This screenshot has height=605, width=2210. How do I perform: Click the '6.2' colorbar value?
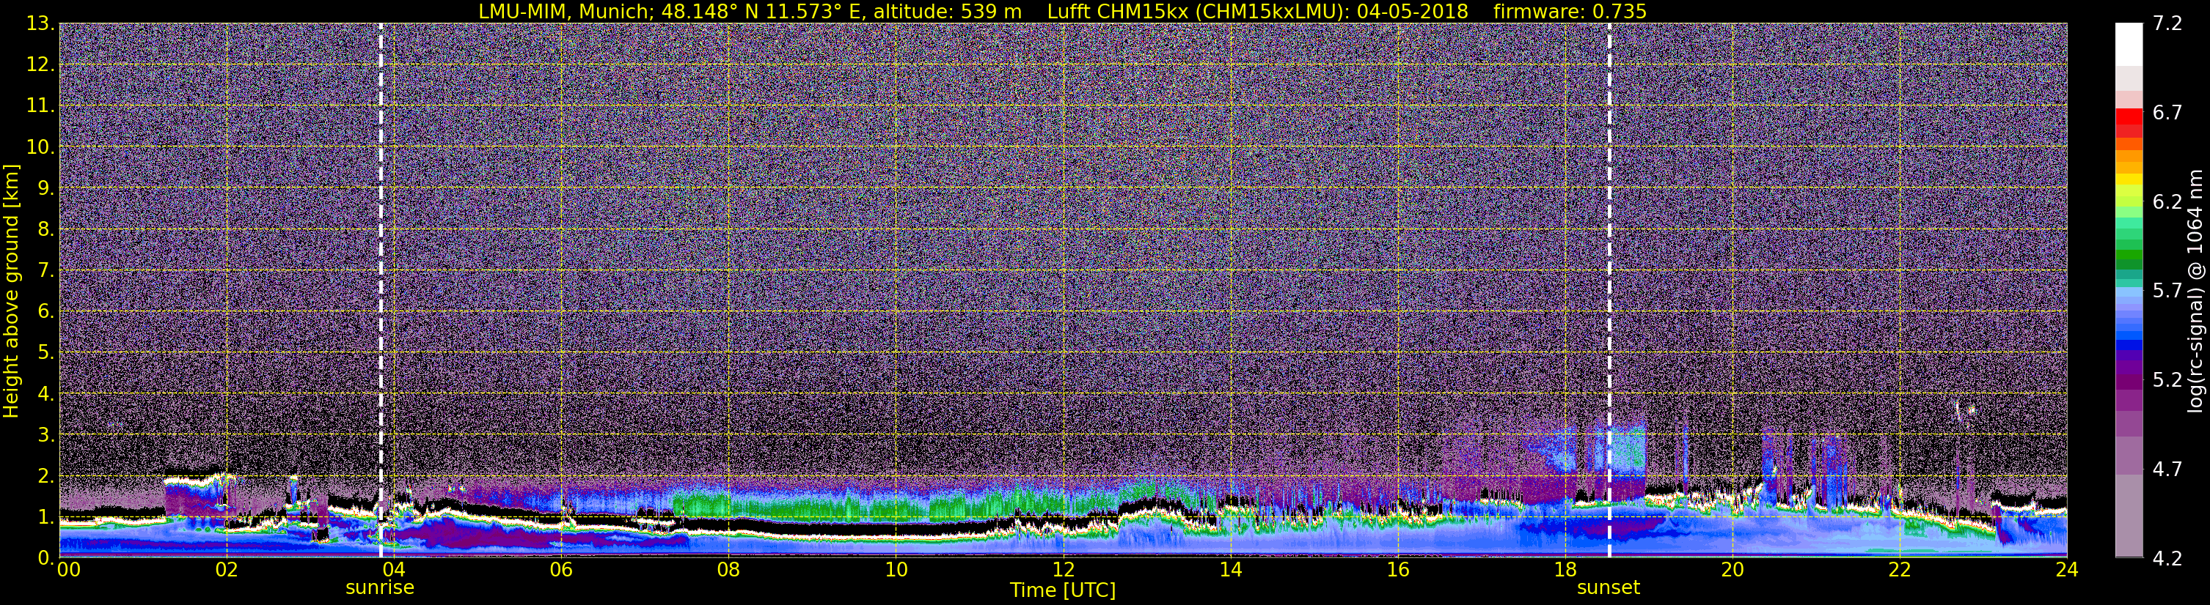(2167, 201)
